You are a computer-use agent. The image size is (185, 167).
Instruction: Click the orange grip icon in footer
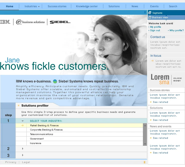coord(144,162)
